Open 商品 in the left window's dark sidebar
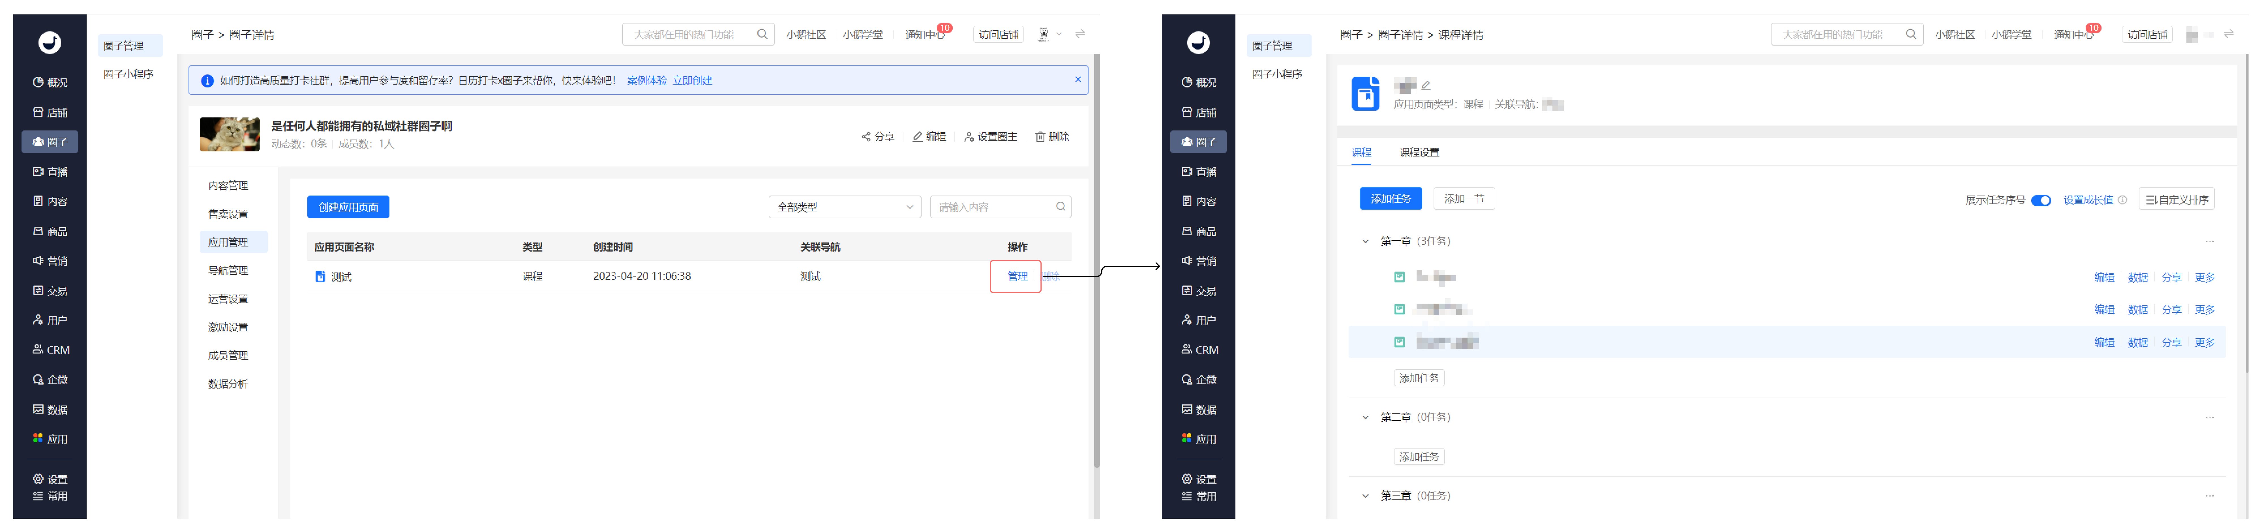Viewport: 2262px width, 532px height. tap(50, 232)
